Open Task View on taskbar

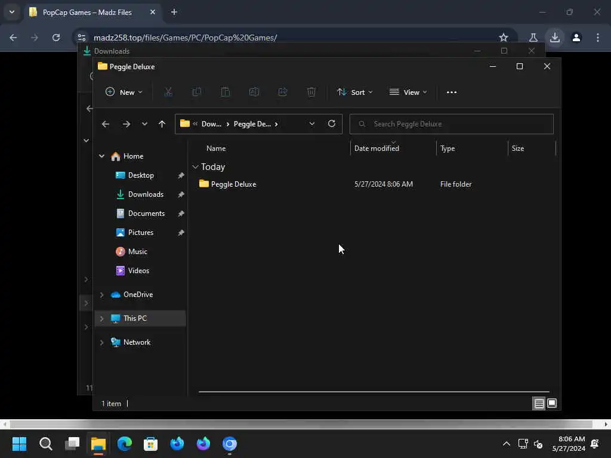[72, 444]
